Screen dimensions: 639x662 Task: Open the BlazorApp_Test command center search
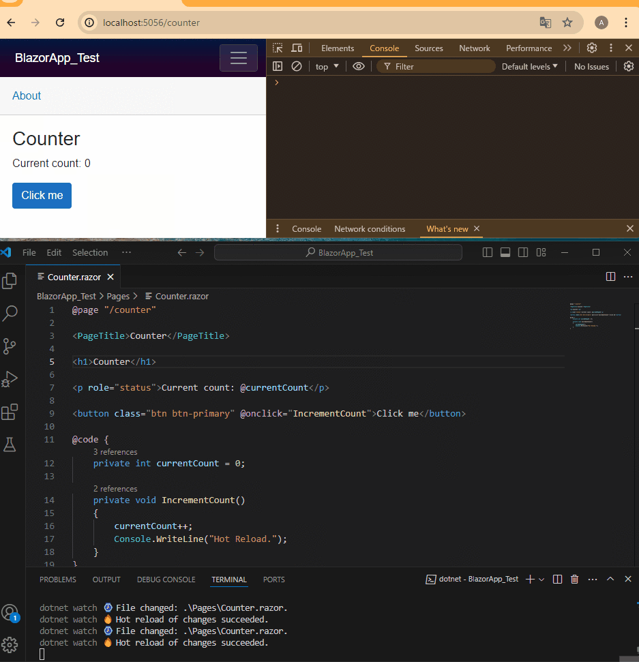pyautogui.click(x=338, y=252)
